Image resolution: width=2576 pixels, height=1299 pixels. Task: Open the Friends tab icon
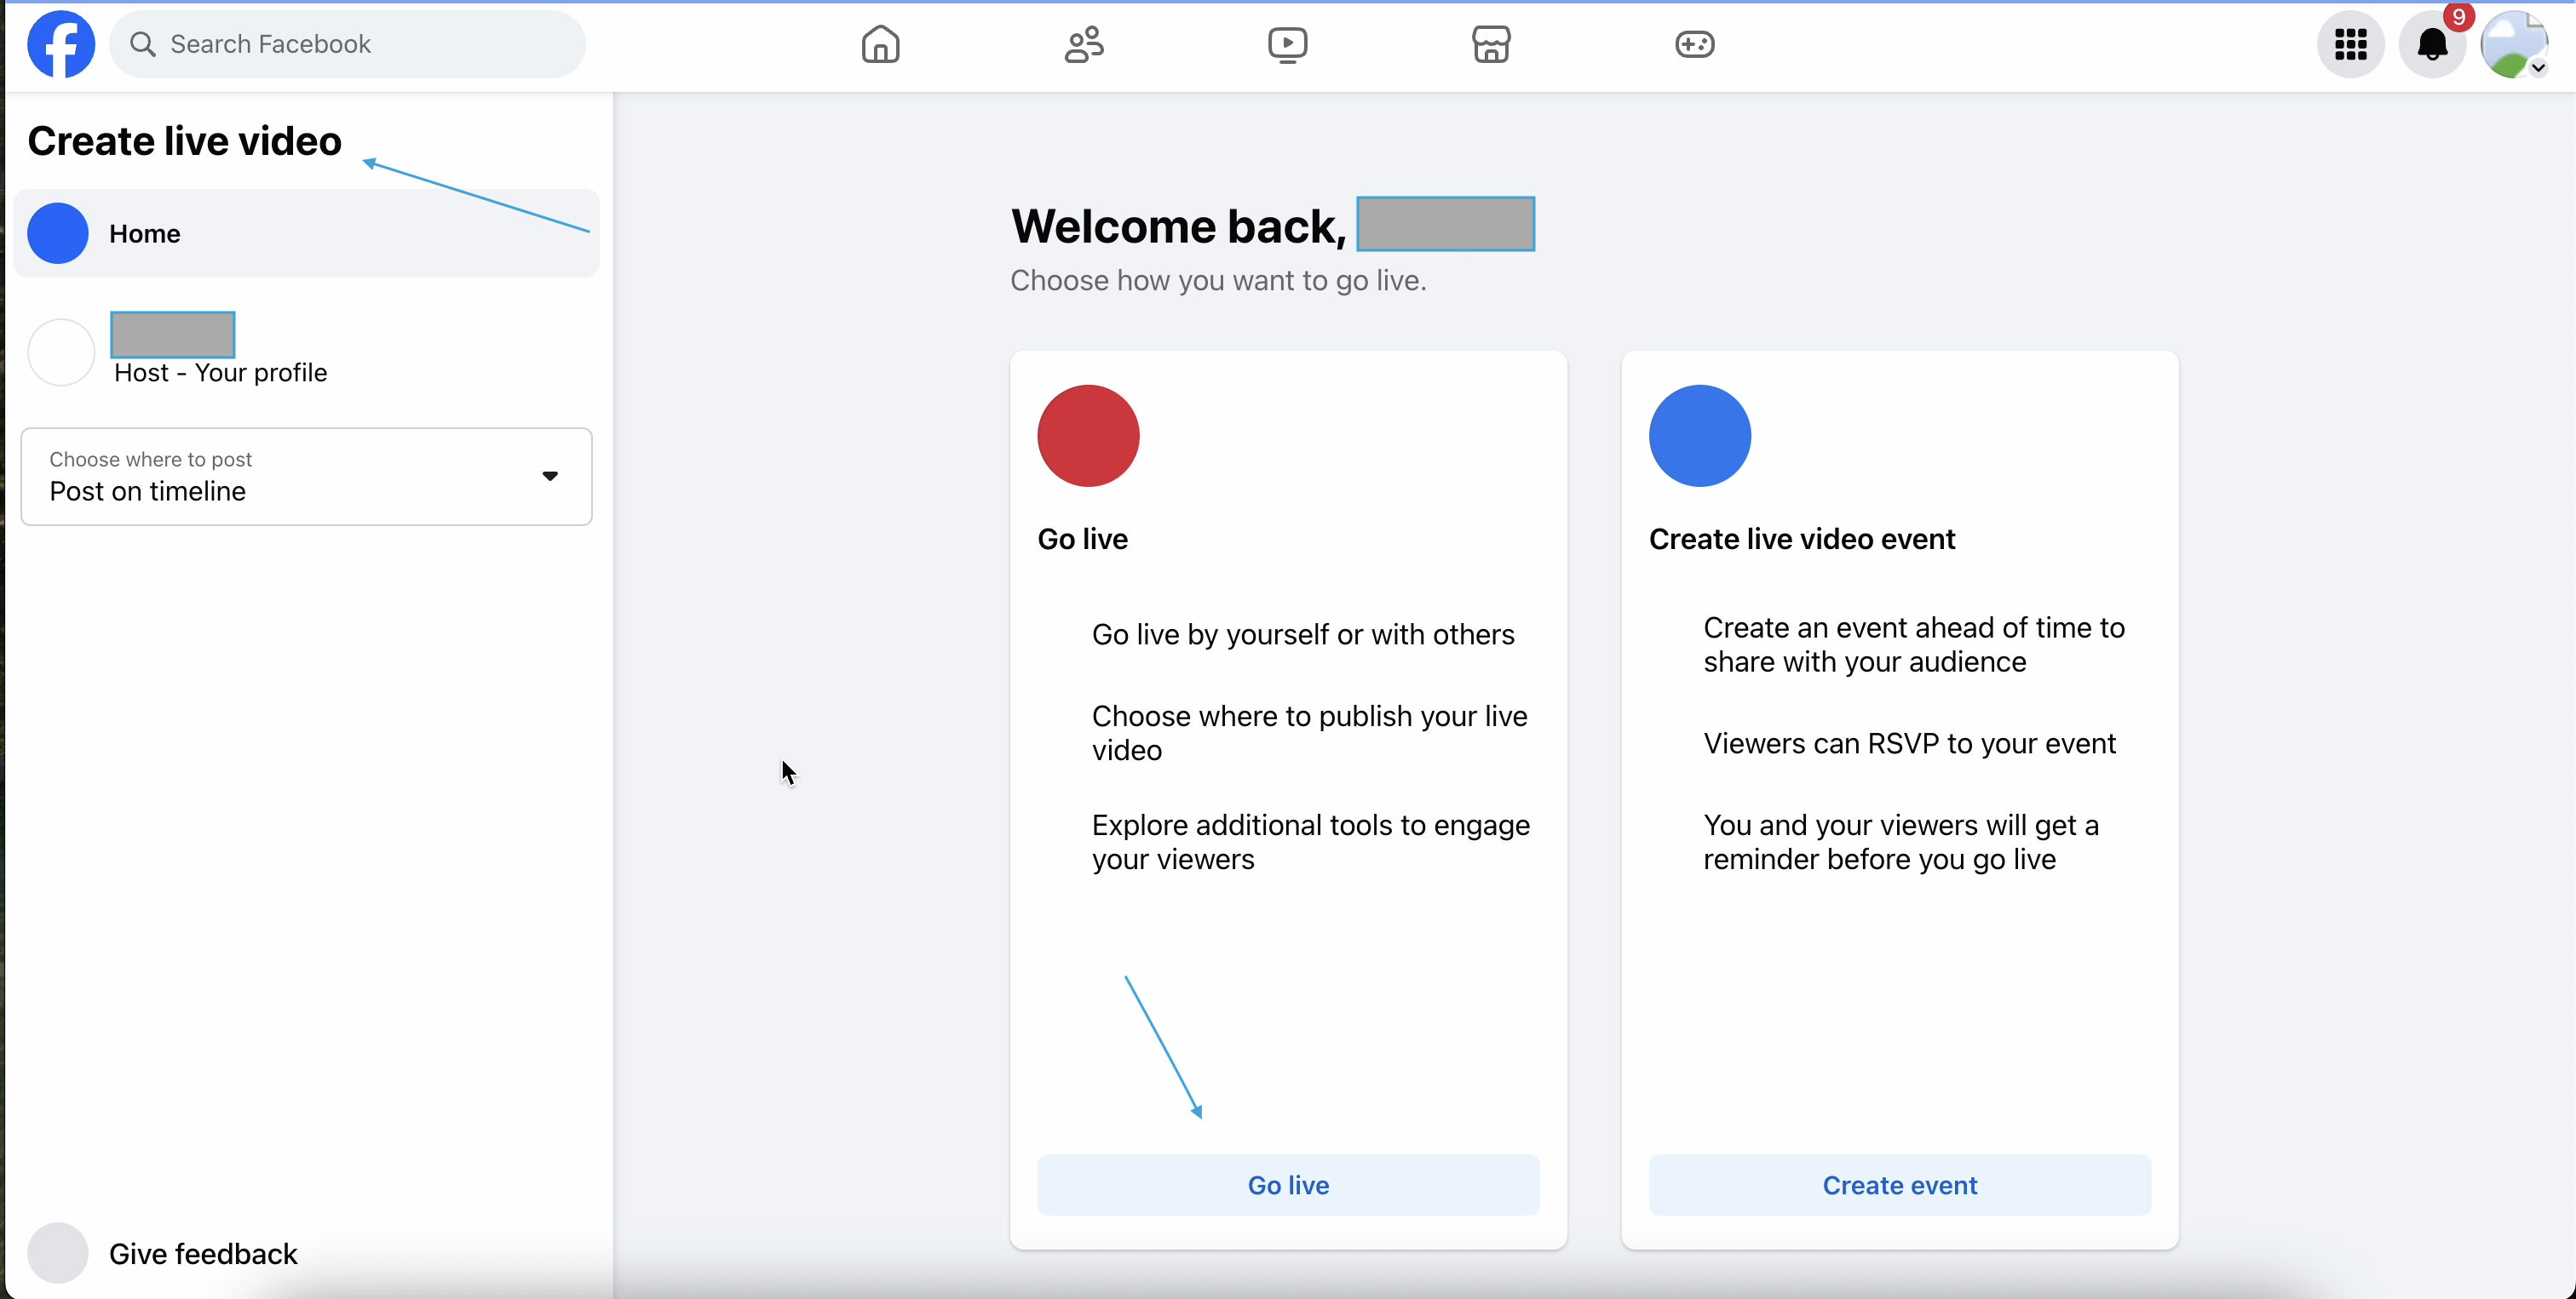pos(1084,44)
